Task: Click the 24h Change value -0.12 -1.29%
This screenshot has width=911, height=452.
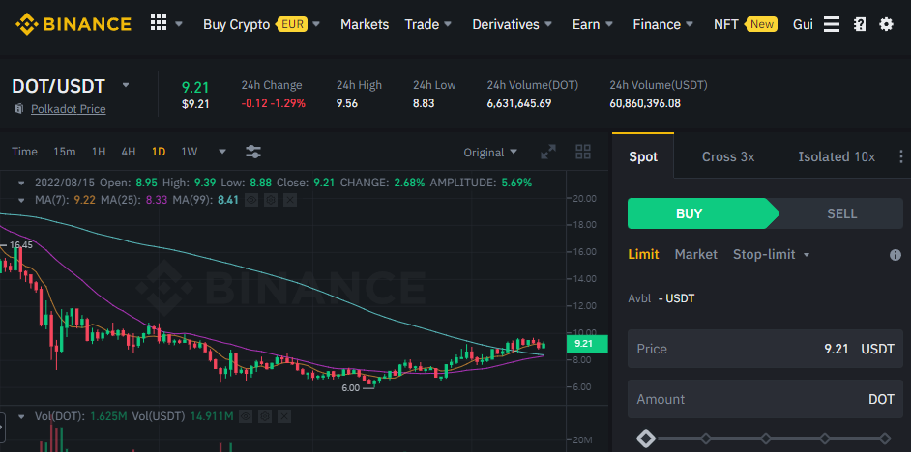Action: coord(273,104)
